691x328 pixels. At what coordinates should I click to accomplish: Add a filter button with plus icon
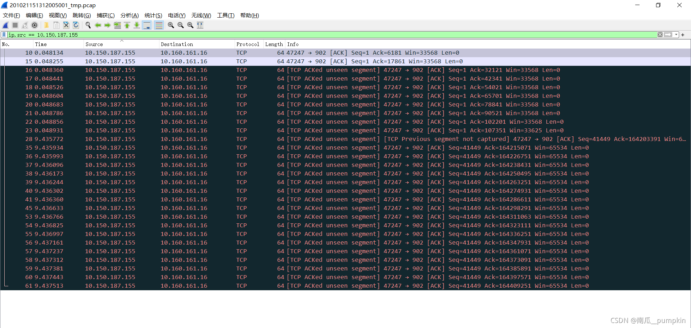[x=683, y=35]
